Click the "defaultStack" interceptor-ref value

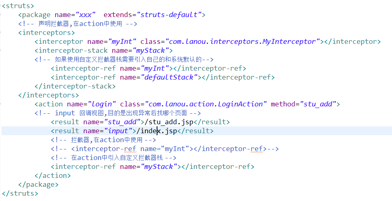(x=169, y=78)
